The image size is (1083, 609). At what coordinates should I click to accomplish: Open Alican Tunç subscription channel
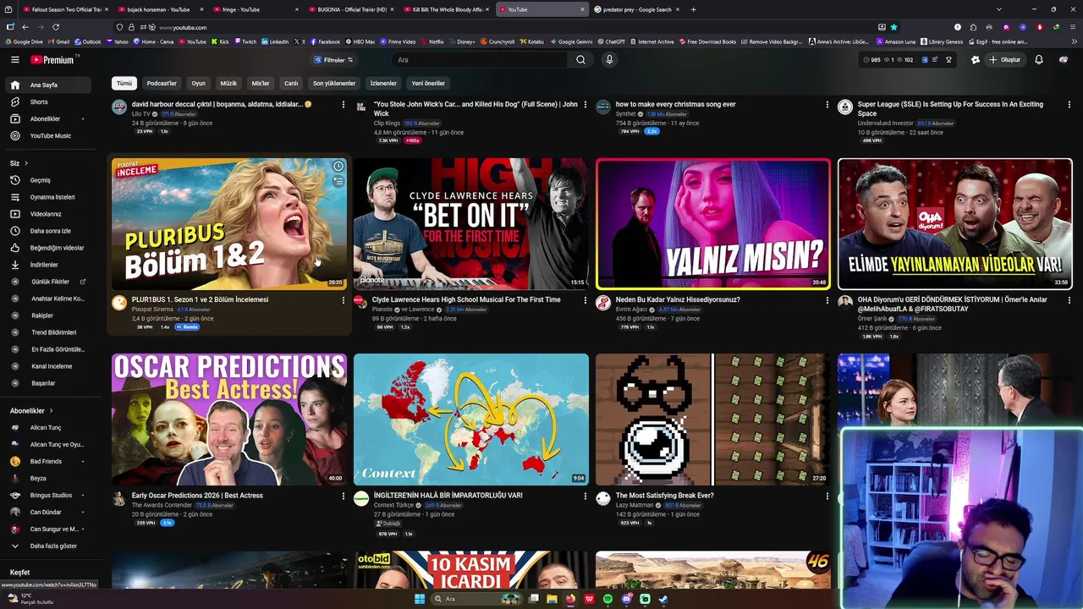47,428
